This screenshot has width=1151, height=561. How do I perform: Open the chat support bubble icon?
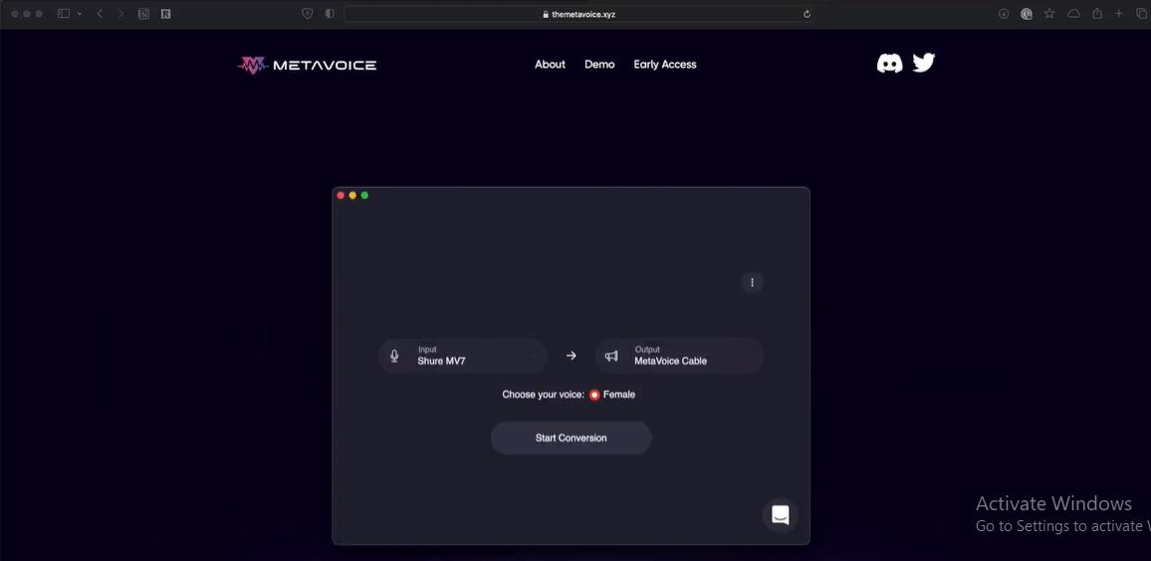781,515
